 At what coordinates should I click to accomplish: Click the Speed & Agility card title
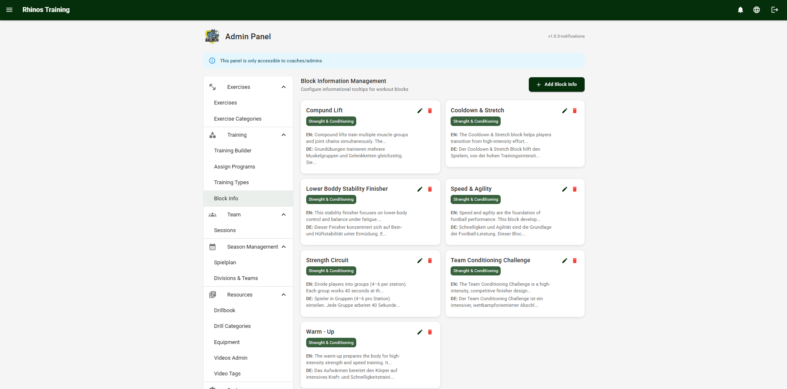click(x=471, y=189)
